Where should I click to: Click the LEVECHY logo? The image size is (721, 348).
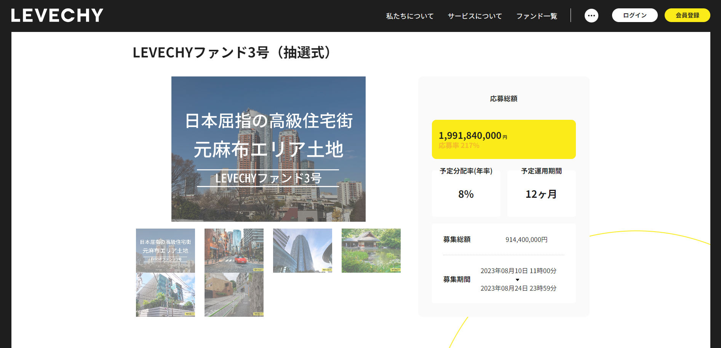57,16
